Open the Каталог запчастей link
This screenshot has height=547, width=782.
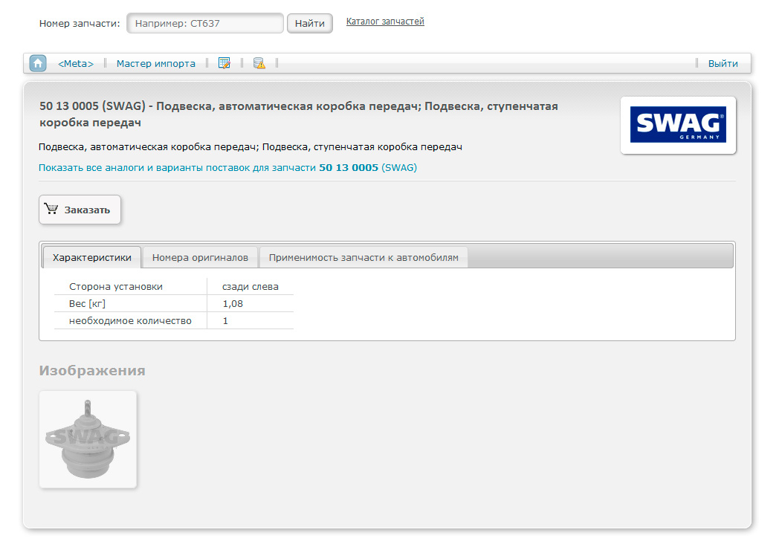pos(385,22)
